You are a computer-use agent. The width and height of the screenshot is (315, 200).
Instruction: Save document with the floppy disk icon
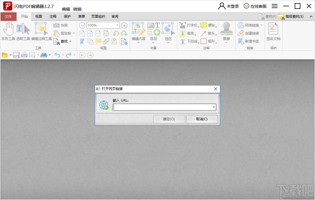pyautogui.click(x=16, y=55)
